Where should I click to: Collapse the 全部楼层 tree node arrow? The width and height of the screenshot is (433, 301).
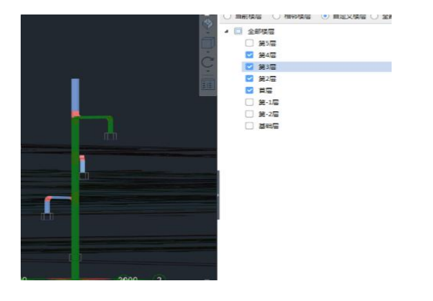pyautogui.click(x=227, y=31)
